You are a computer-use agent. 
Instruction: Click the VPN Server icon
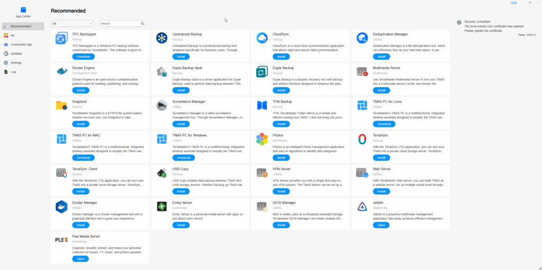262,173
